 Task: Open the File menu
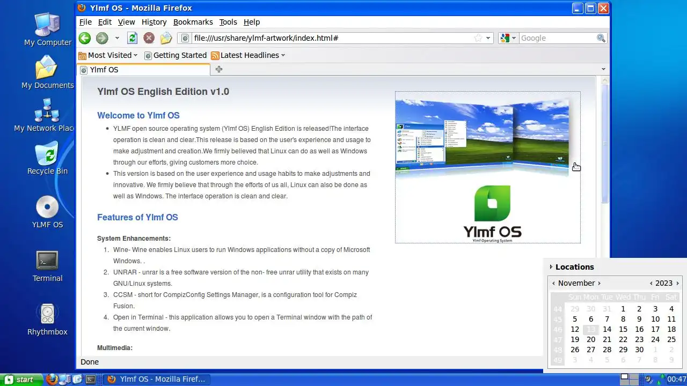pyautogui.click(x=85, y=22)
